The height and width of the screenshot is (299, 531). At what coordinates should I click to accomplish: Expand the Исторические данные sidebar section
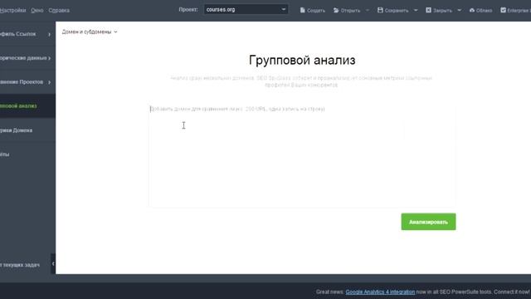click(x=27, y=58)
